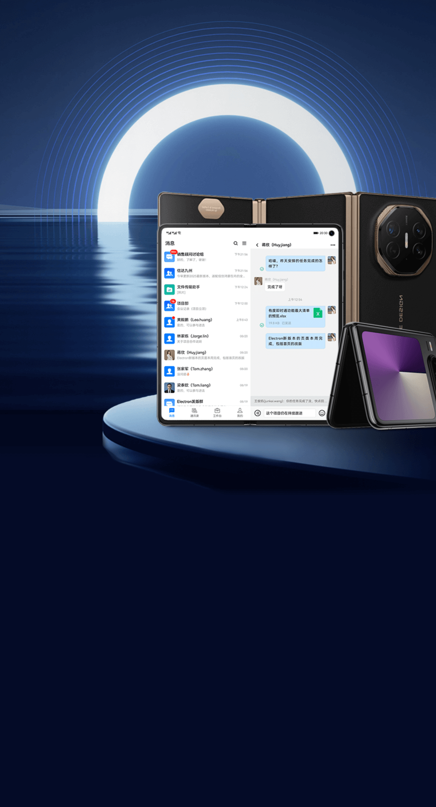This screenshot has height=807, width=436.
Task: Open the 有度即时通功能最大清单 xlsx file message
Action: [295, 317]
